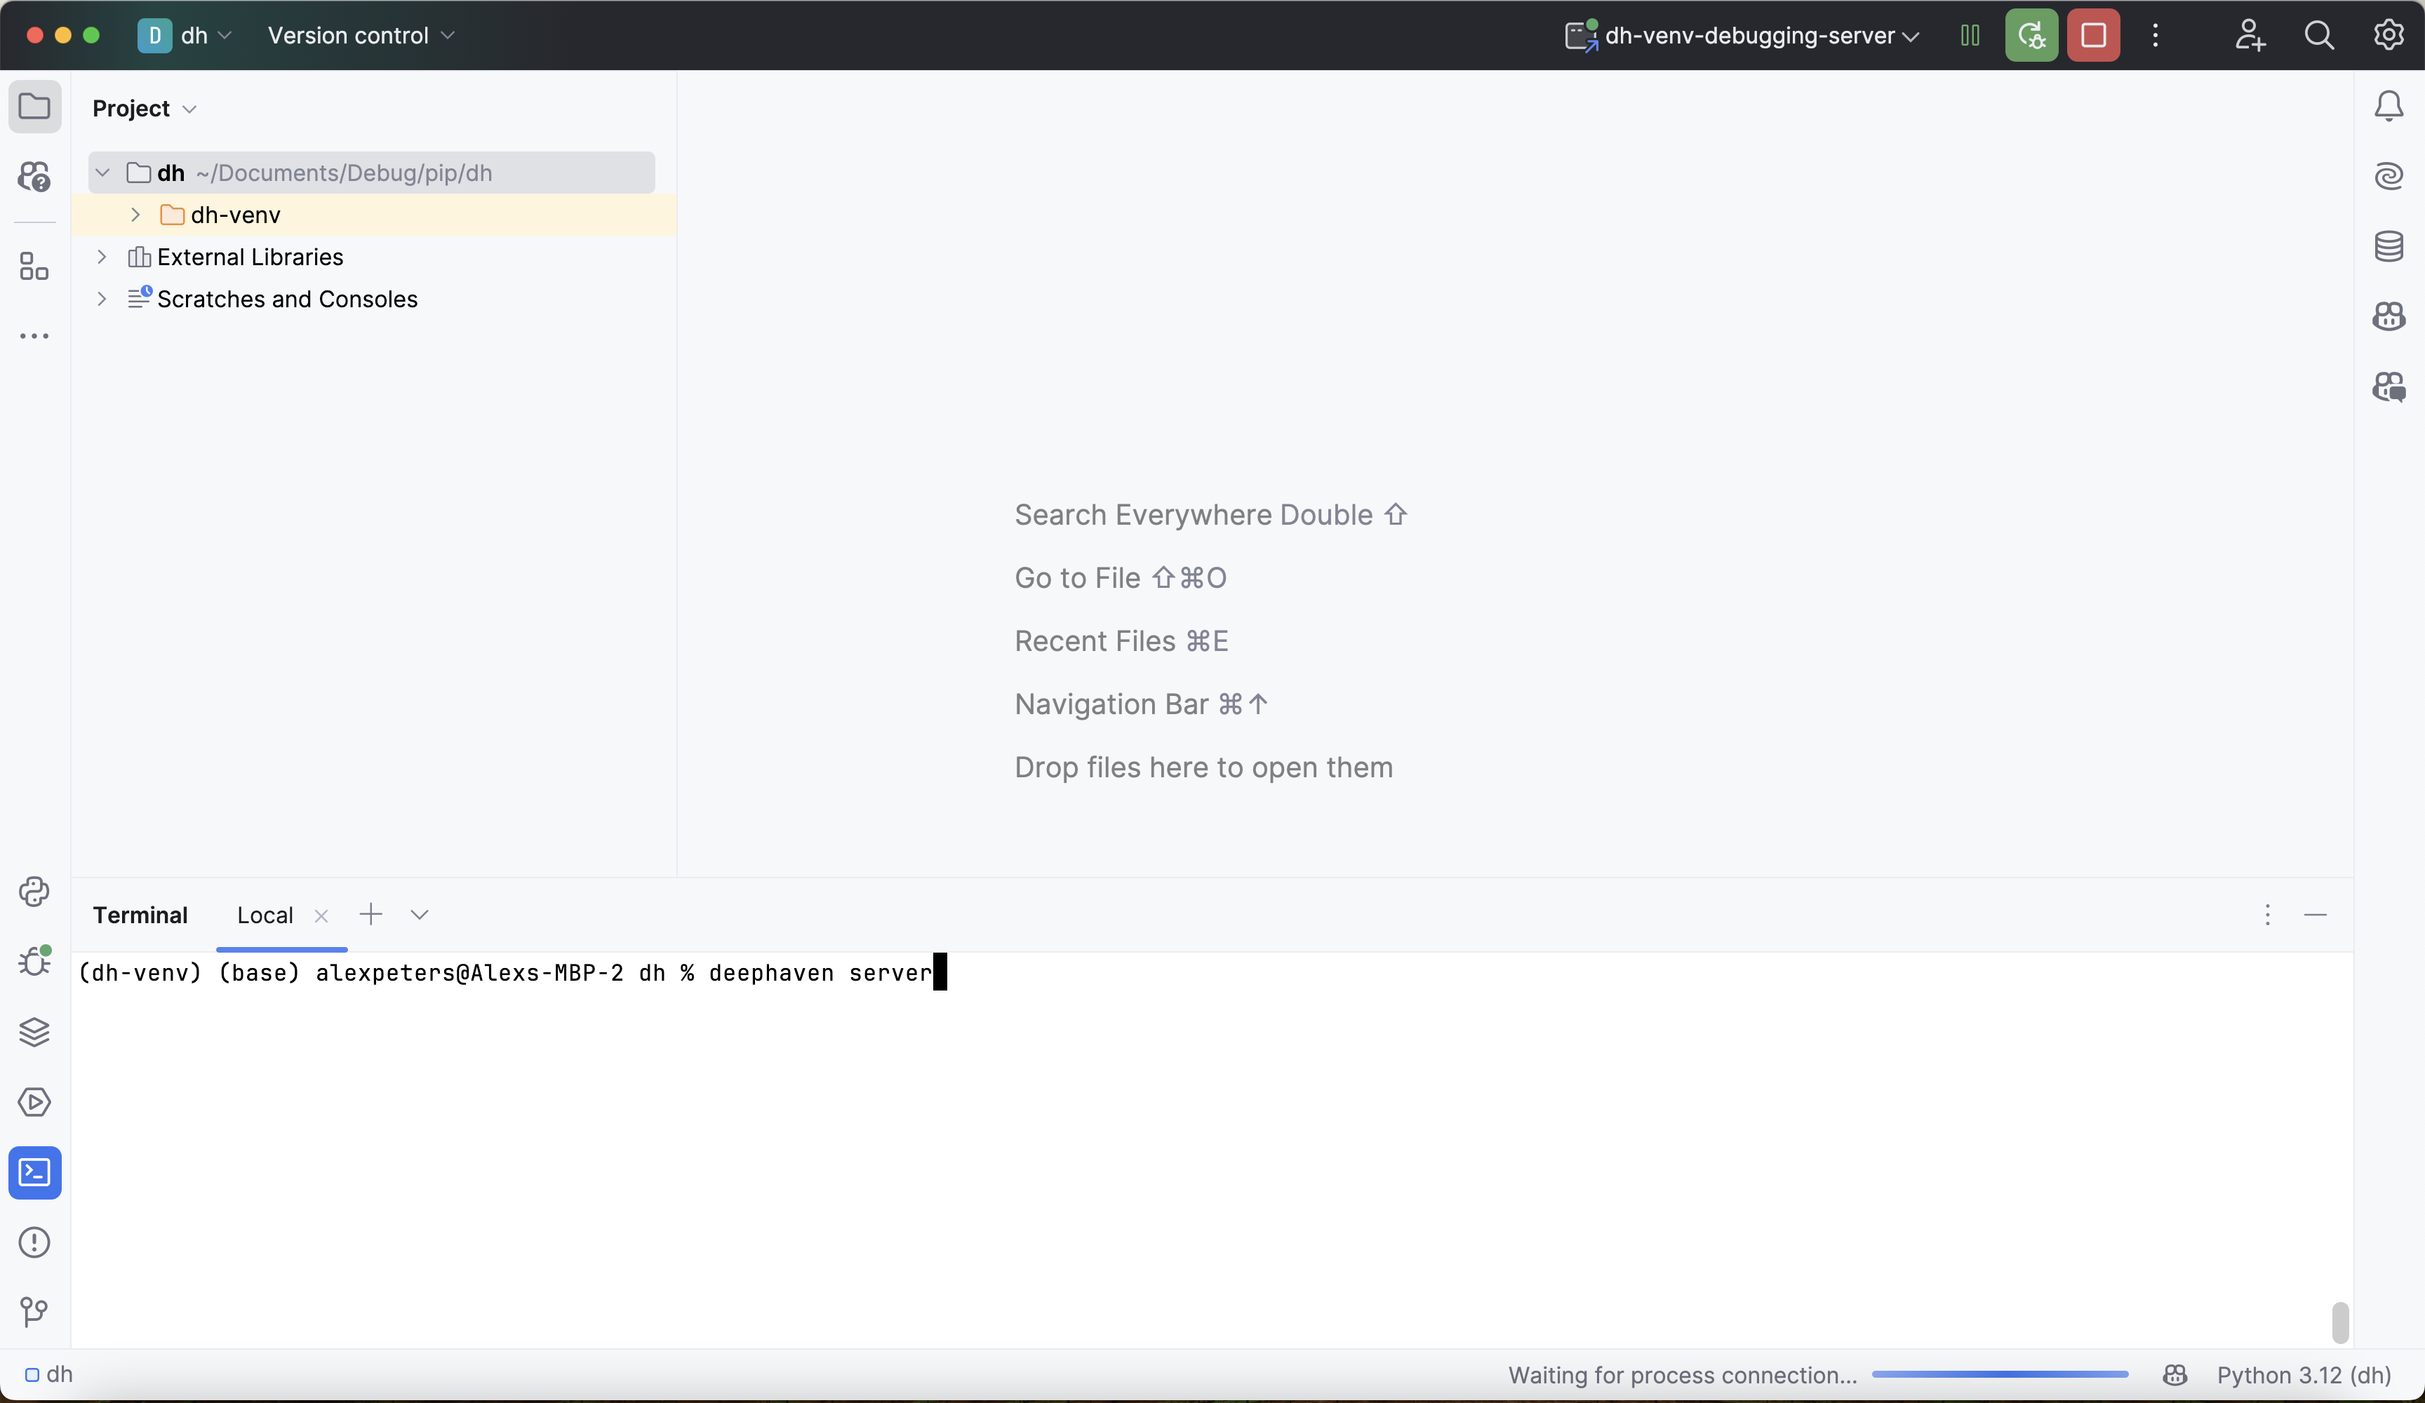Click the Python 3.12 (dh) interpreter widget
The width and height of the screenshot is (2425, 1403).
(x=2304, y=1375)
